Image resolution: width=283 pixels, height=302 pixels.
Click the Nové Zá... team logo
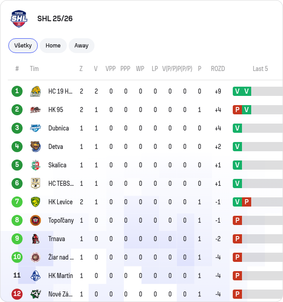pos(35,294)
